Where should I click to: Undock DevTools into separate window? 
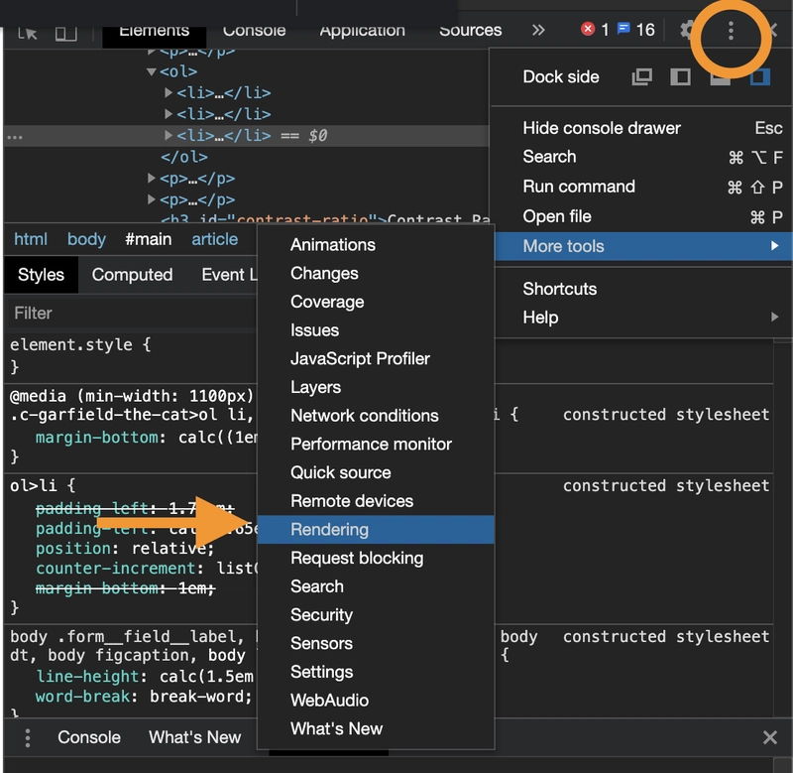(x=642, y=77)
